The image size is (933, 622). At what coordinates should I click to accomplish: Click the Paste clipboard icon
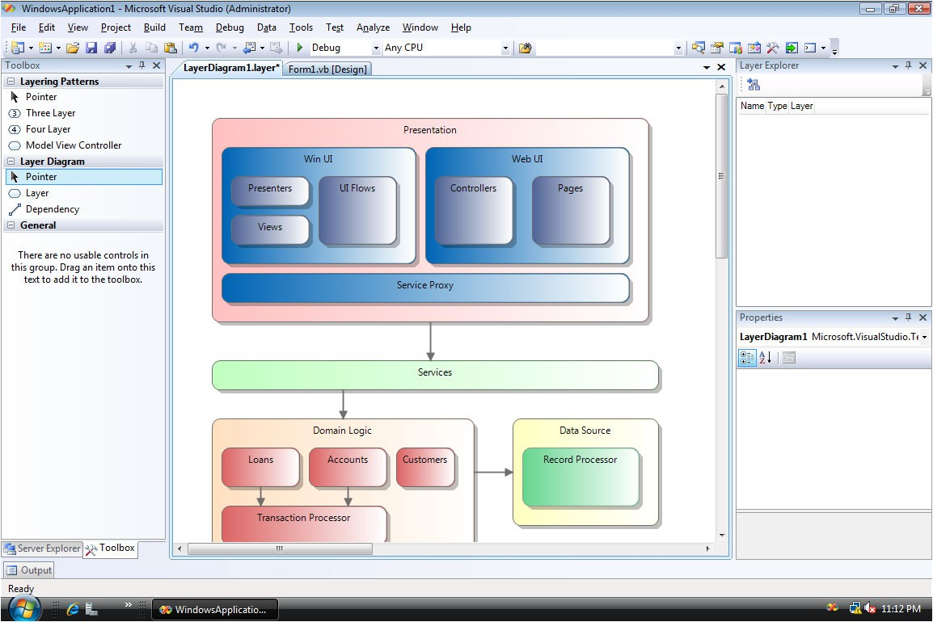(x=171, y=48)
